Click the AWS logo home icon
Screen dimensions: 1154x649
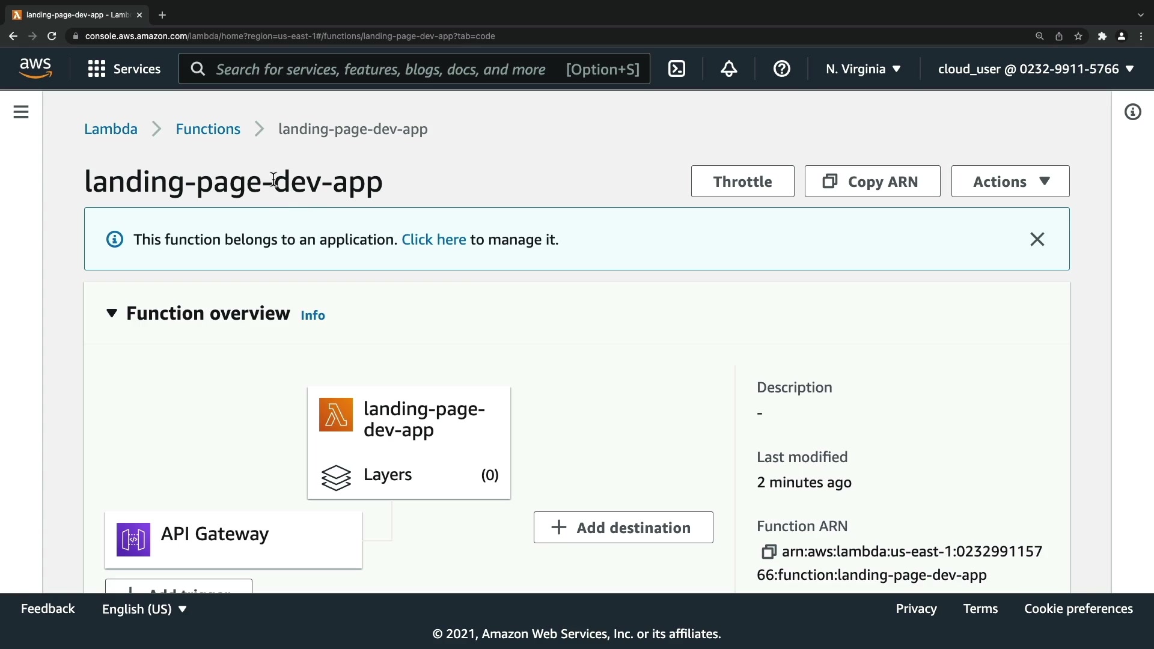(35, 69)
